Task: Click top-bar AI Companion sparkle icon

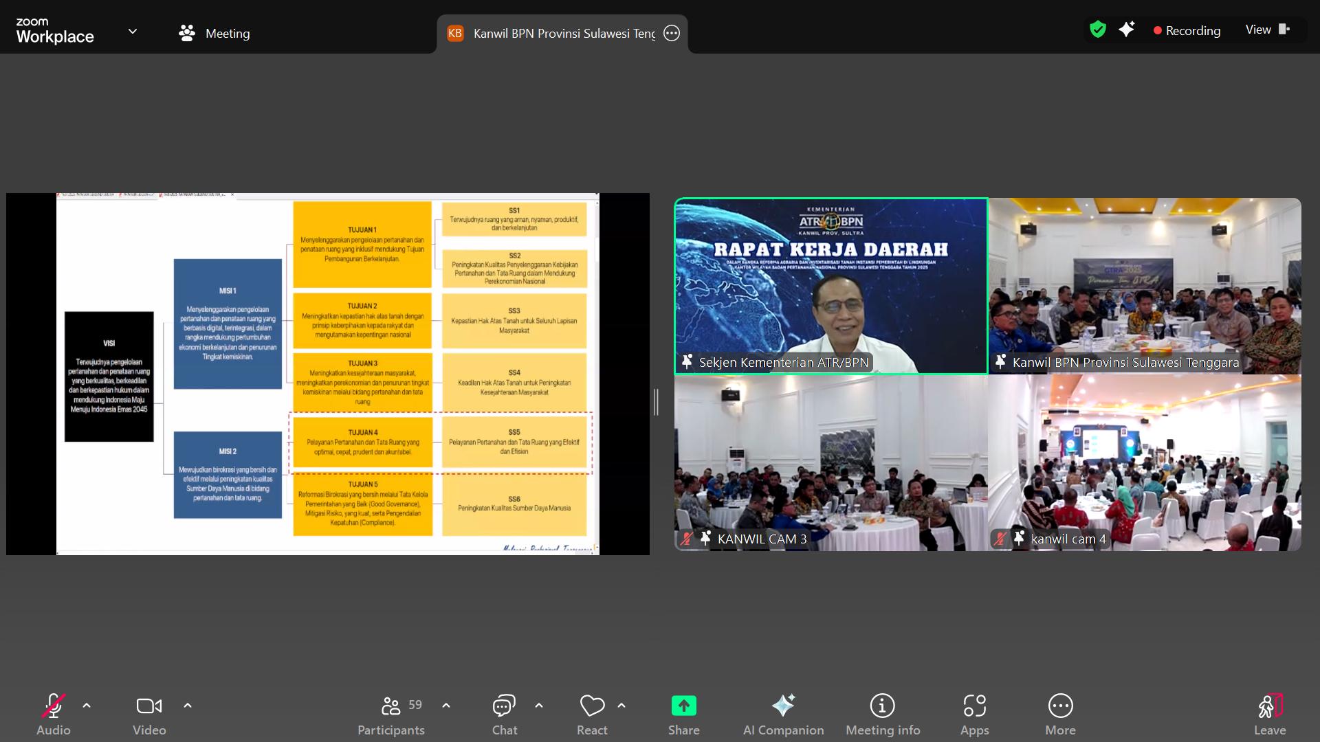Action: [x=1127, y=30]
